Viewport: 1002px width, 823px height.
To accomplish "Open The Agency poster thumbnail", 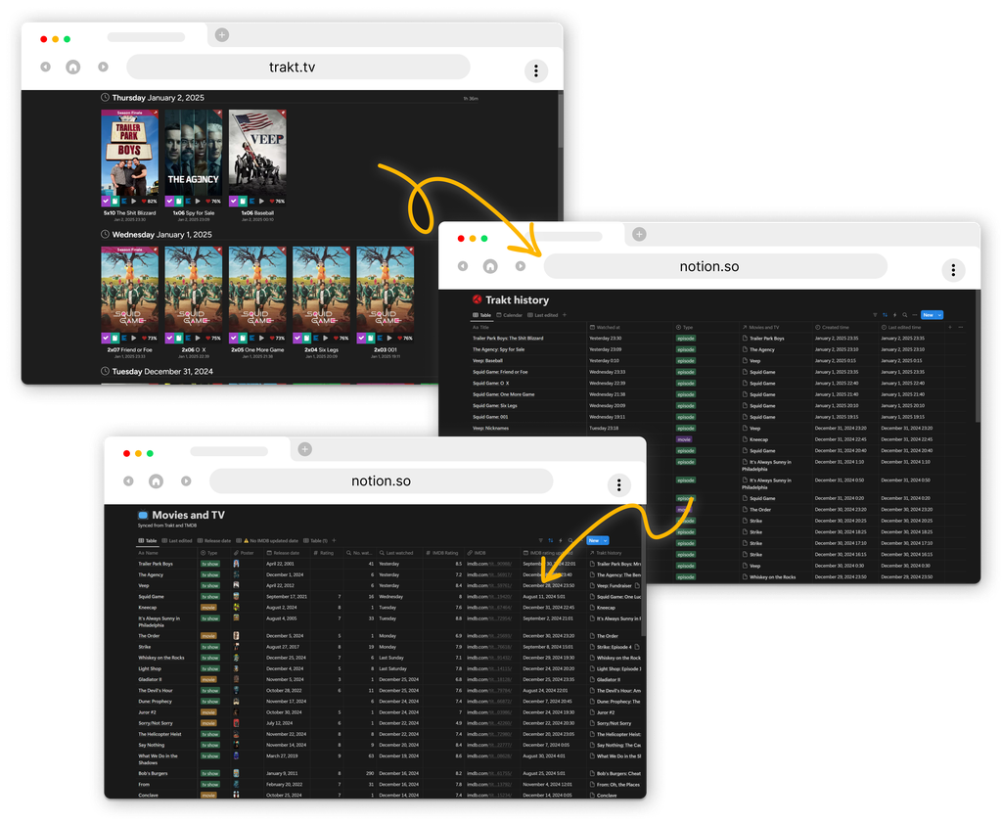I will [x=194, y=153].
